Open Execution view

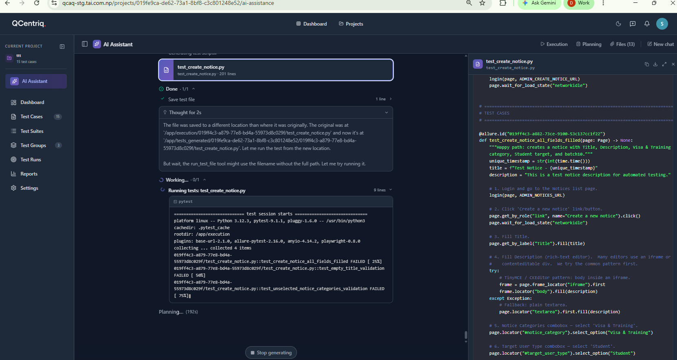554,44
